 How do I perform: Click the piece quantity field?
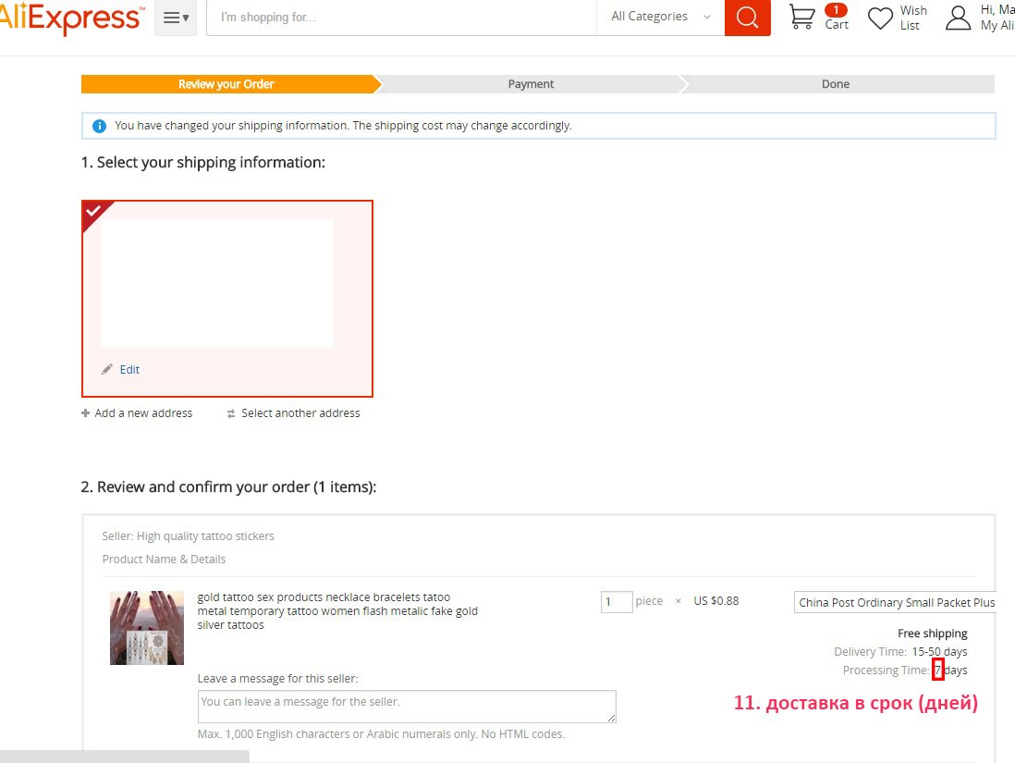[x=616, y=602]
